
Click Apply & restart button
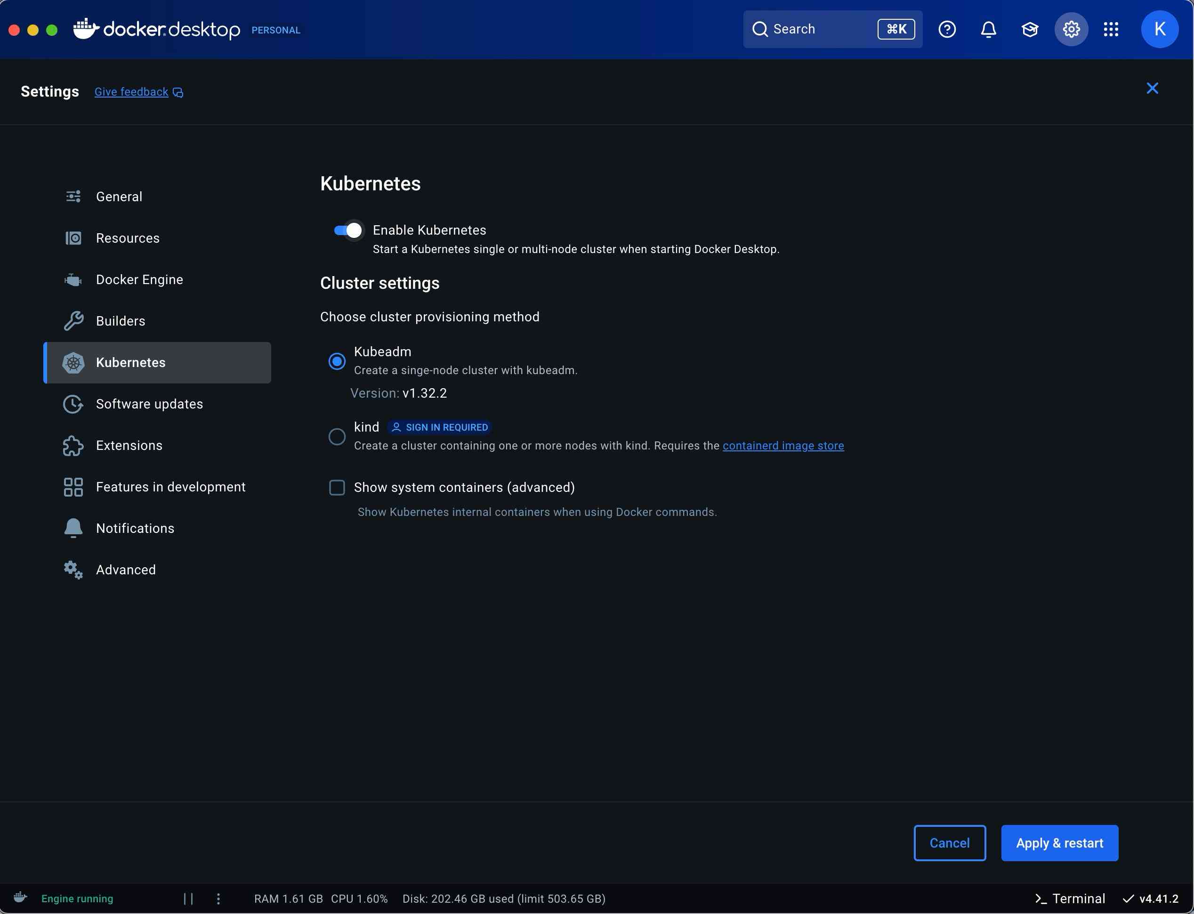pos(1059,843)
